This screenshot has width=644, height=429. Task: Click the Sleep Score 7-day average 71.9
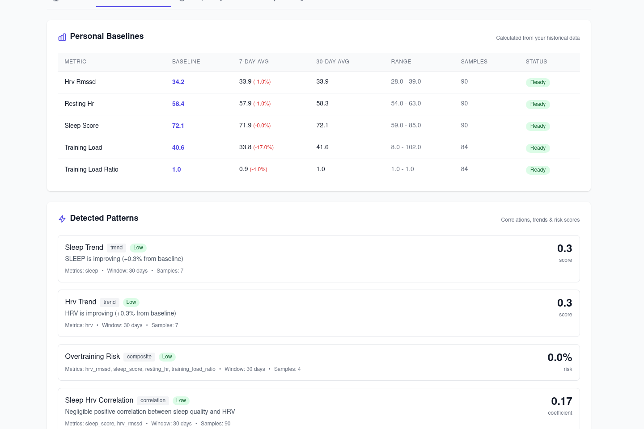(x=245, y=125)
